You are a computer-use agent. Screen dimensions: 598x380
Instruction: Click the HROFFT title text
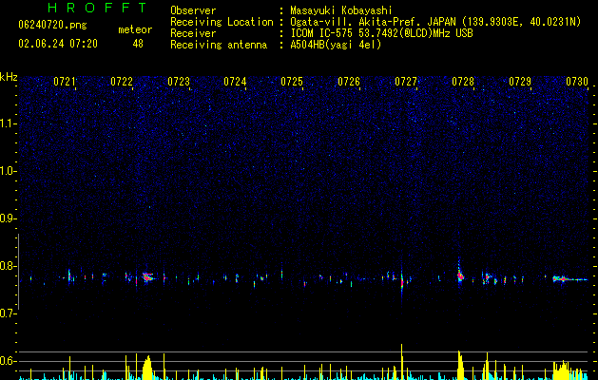point(98,8)
